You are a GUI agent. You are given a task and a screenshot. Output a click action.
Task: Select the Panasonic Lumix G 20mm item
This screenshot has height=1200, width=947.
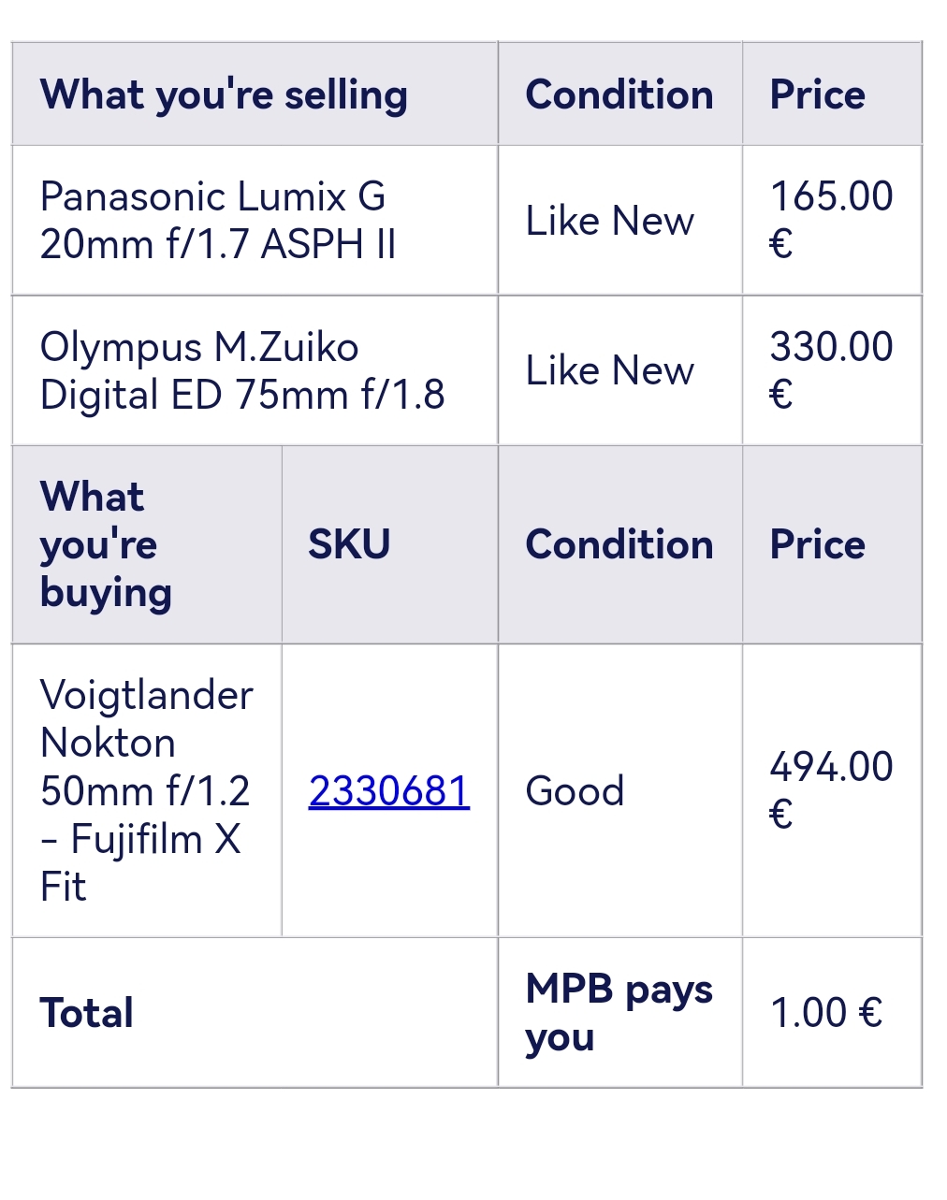[218, 220]
